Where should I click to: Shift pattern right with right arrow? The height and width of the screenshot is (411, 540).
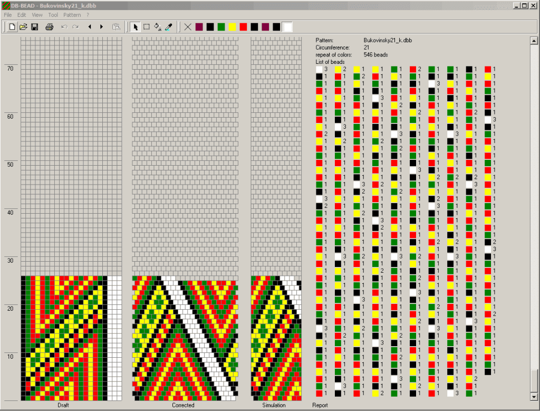click(102, 27)
